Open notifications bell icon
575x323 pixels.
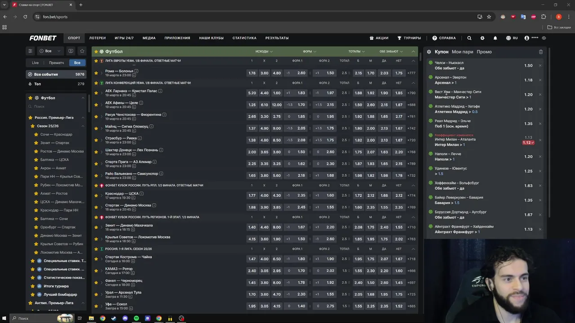pos(495,38)
